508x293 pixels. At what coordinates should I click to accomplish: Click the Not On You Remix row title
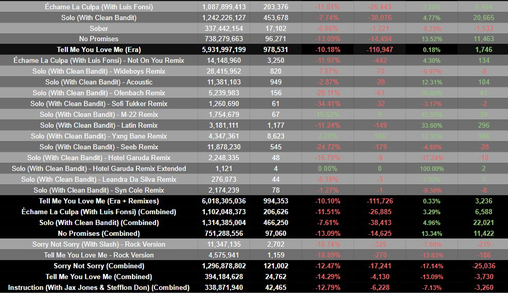[x=99, y=61]
